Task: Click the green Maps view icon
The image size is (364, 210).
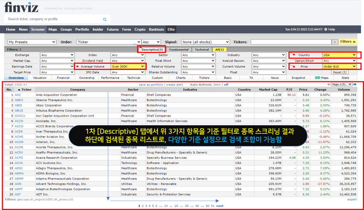Action: click(x=317, y=78)
